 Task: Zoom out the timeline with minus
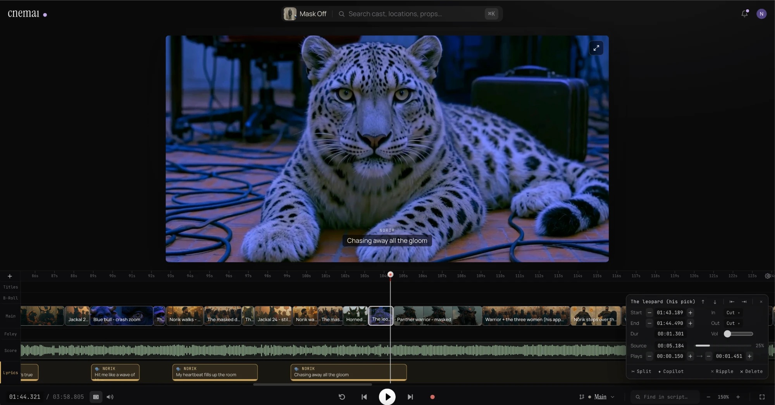(708, 397)
